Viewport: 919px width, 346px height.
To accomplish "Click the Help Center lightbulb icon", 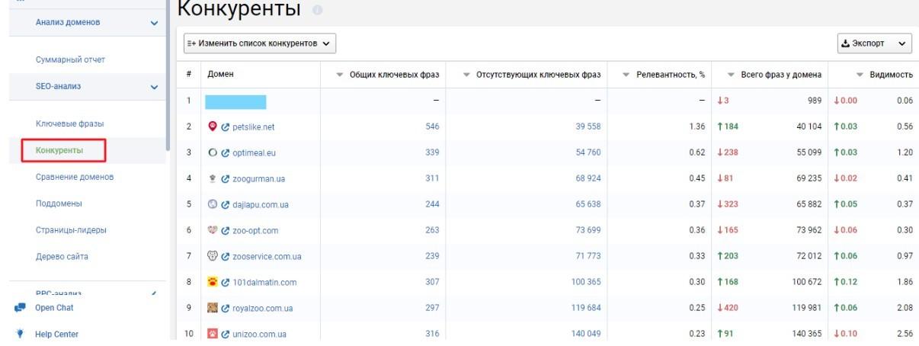I will click(x=19, y=334).
